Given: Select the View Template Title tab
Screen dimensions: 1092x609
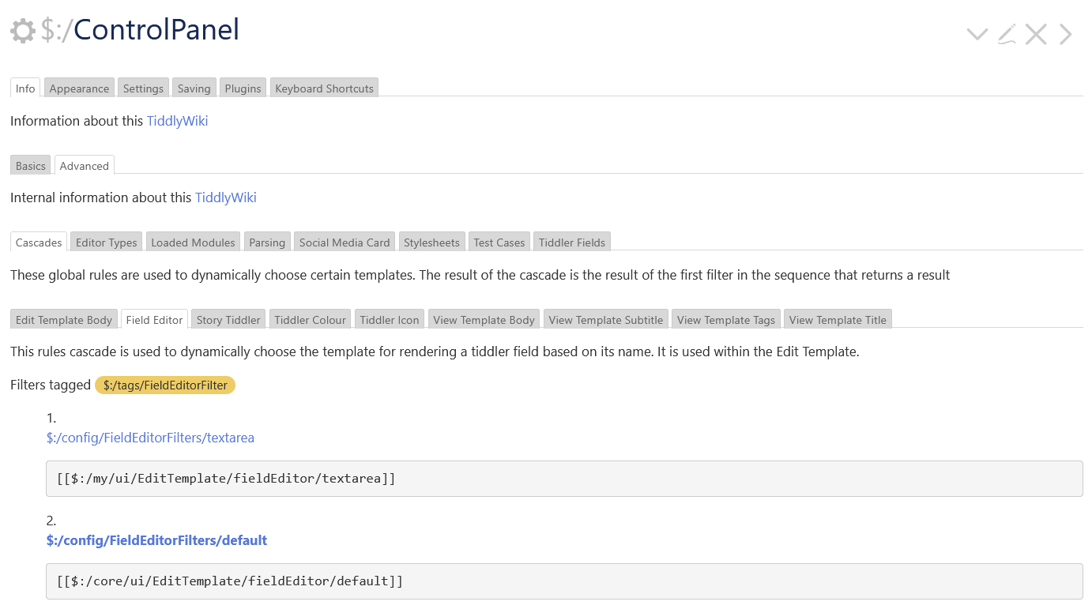Looking at the screenshot, I should coord(838,319).
